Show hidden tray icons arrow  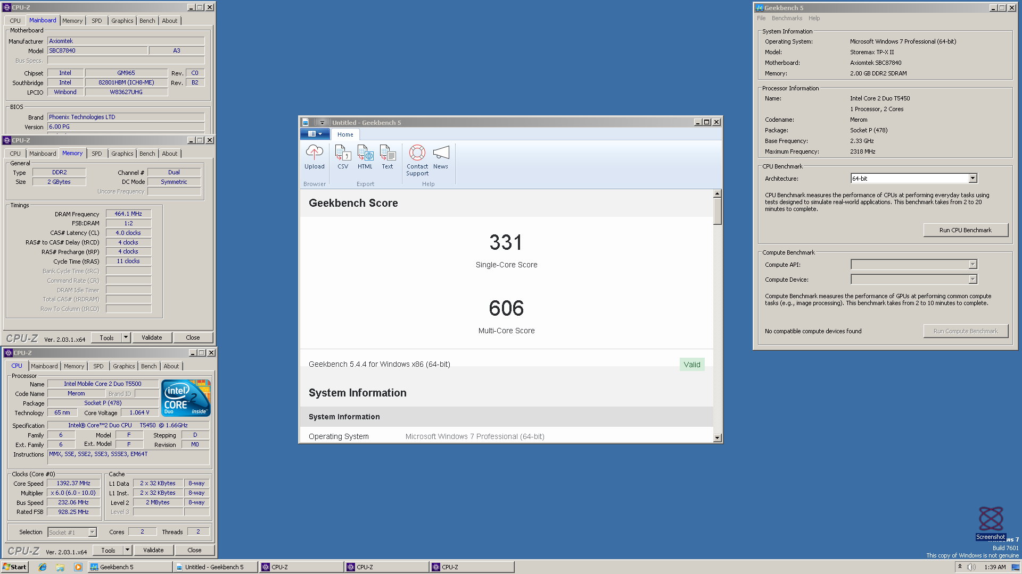coord(960,567)
